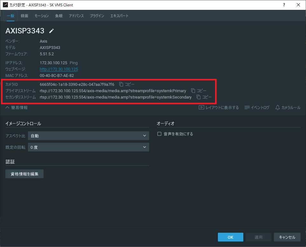Click the キャンセル button

click(287, 237)
